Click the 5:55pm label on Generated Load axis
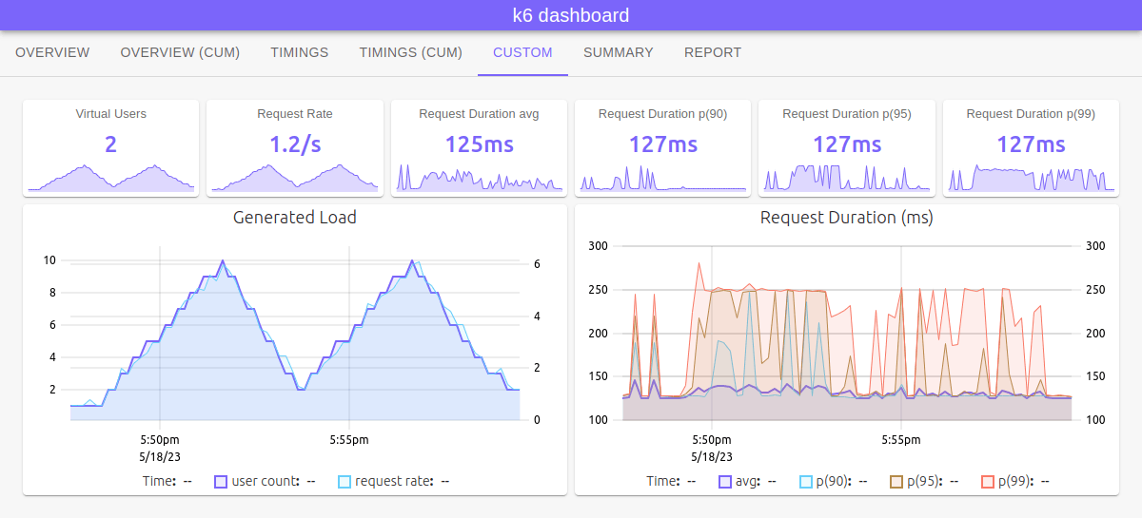1142x518 pixels. click(x=349, y=440)
